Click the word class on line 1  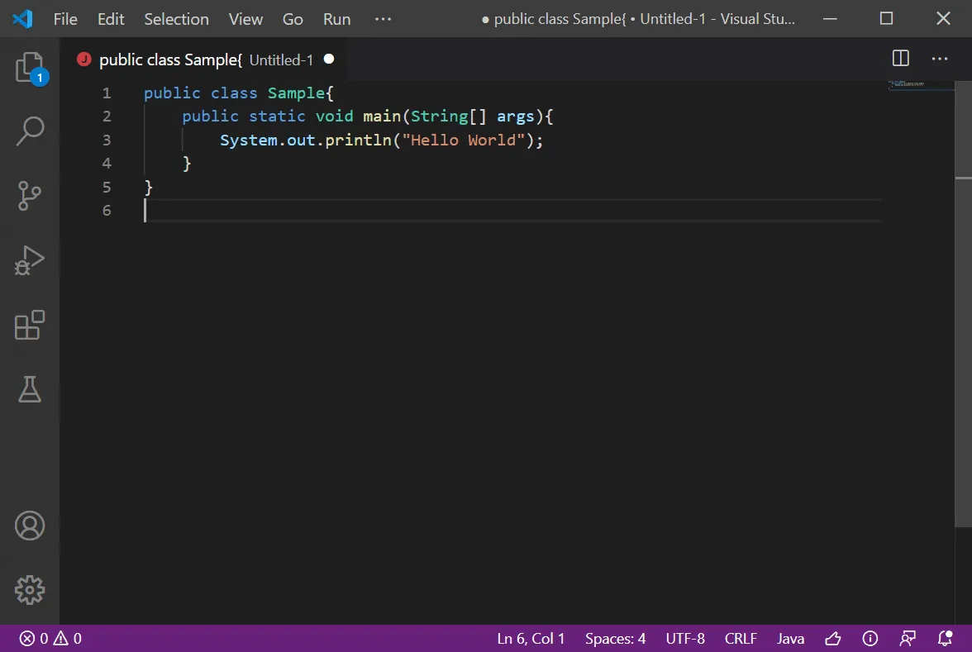coord(234,93)
